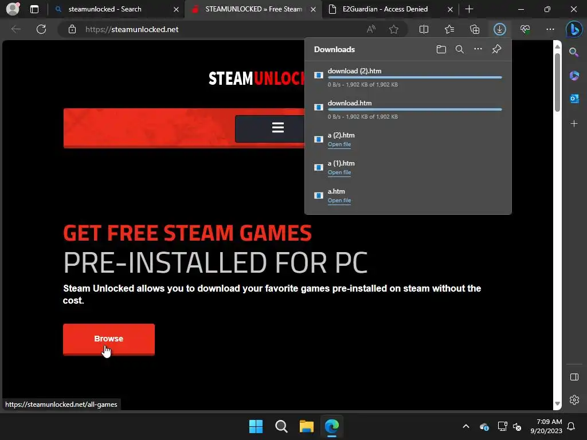Open the tab actions menu icon
This screenshot has height=440, width=587.
[34, 9]
